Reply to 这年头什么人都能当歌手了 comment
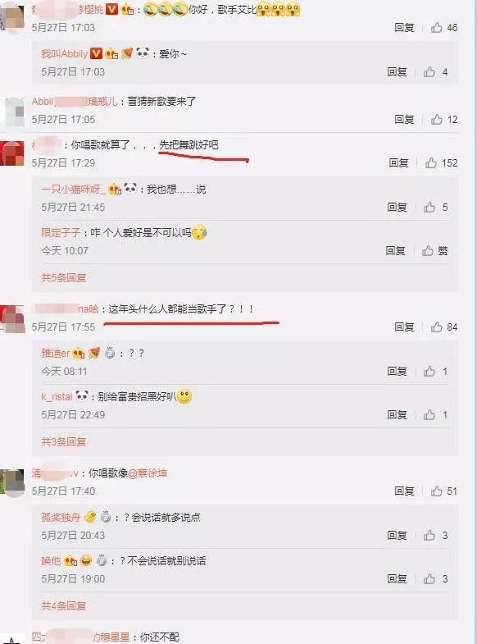 tap(404, 327)
